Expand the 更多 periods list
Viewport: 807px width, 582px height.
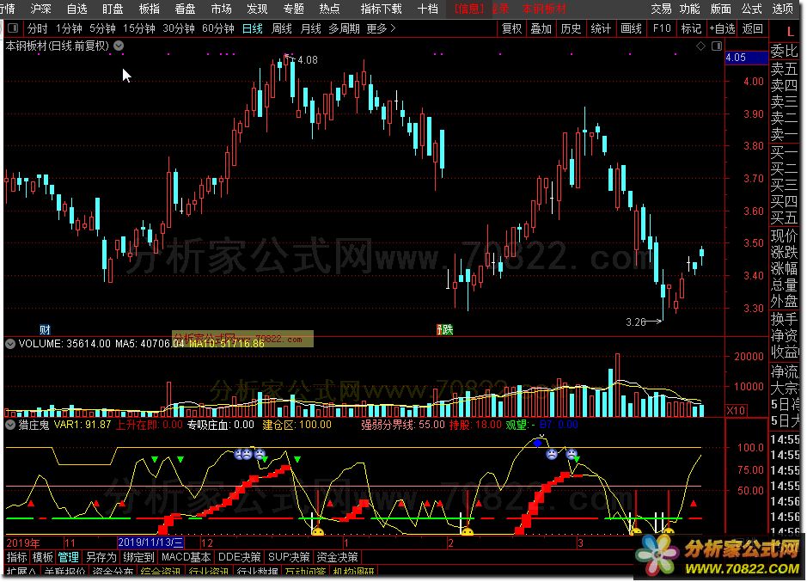click(381, 28)
